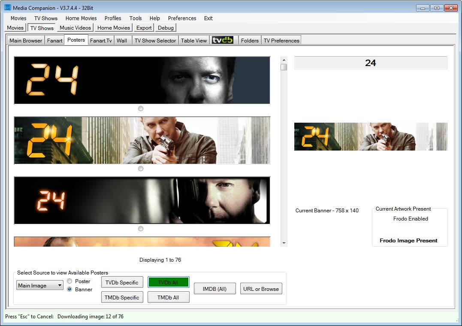Click the banner list scroll down arrow
Screen dimensions: 462x326
(284, 243)
